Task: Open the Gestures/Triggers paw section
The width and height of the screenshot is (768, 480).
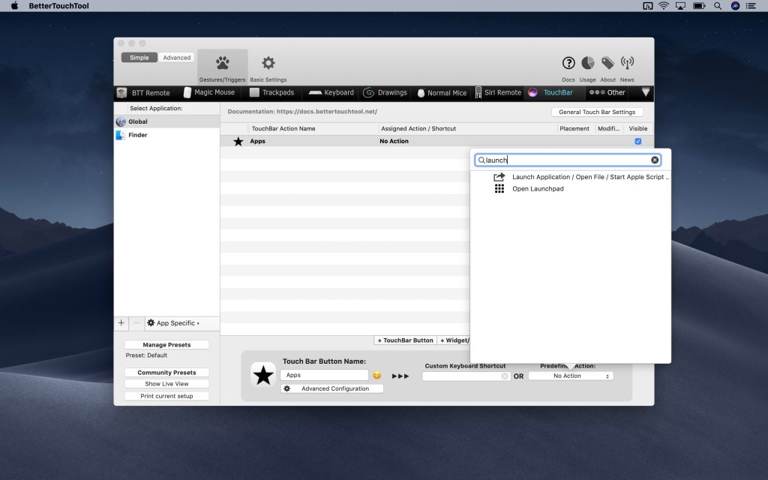Action: 222,67
